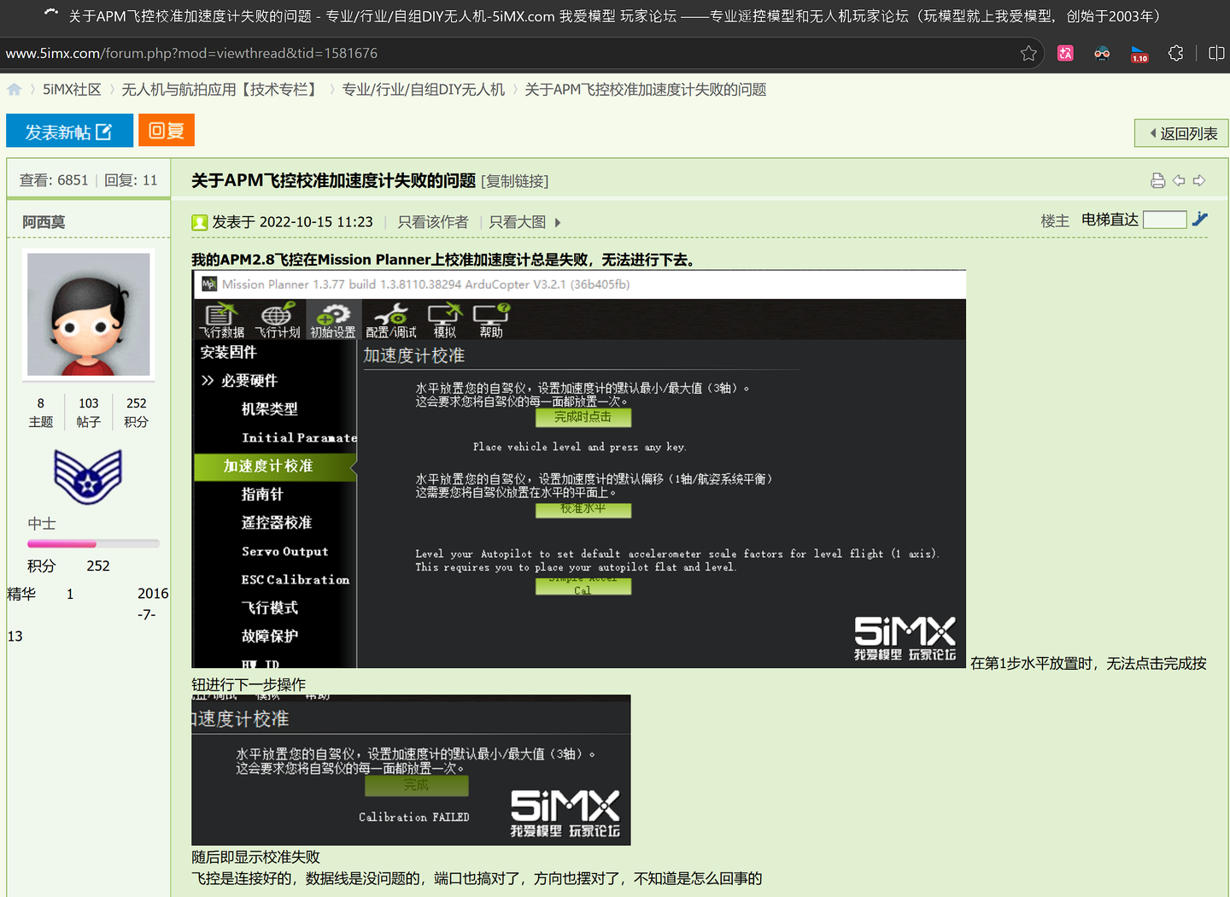
Task: Open 专业/行业/自组DIY无人机 breadcrumb
Action: 424,90
